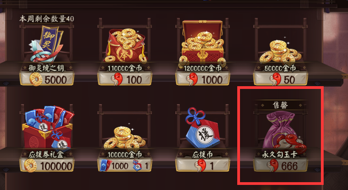Select the gold coin pile for 50000金币
Image resolution: width=348 pixels, height=190 pixels.
pyautogui.click(x=280, y=51)
